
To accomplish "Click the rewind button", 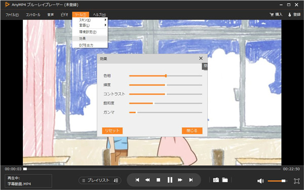I will [147, 180].
